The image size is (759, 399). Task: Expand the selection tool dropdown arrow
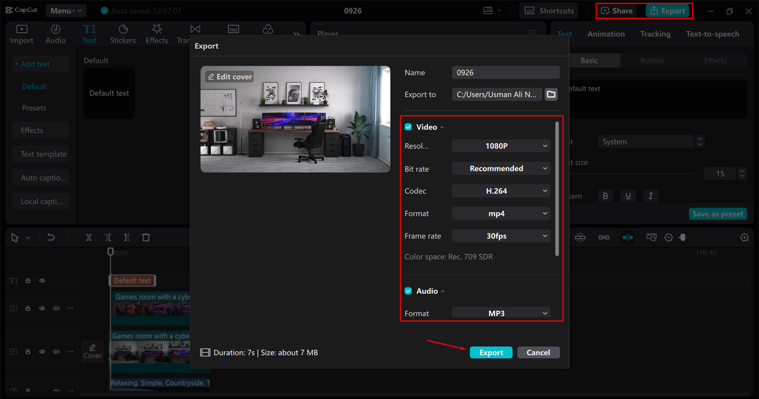[28, 238]
